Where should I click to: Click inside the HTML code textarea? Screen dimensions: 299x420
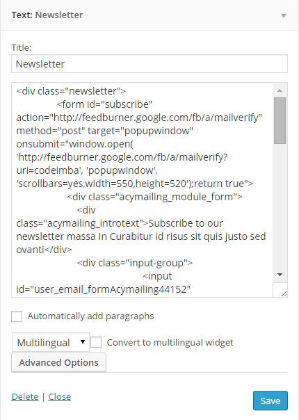click(142, 190)
